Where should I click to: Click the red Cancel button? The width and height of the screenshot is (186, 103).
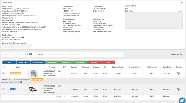tap(108, 62)
